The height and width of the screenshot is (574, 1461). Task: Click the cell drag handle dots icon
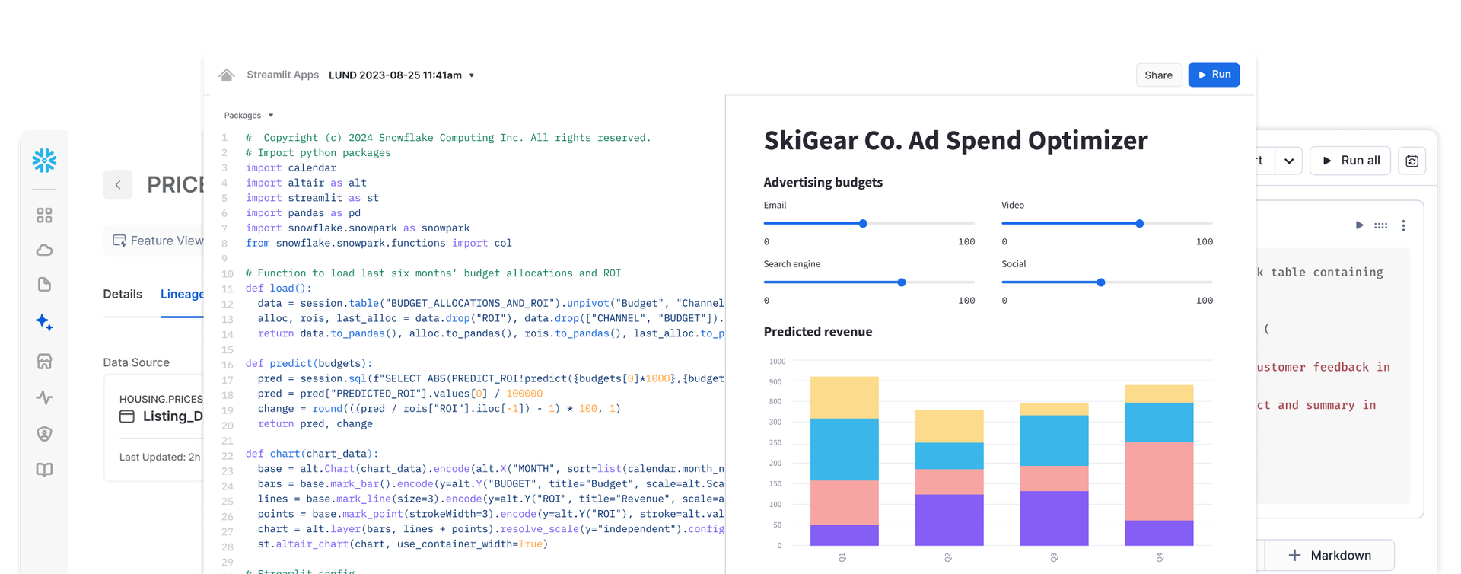point(1381,225)
